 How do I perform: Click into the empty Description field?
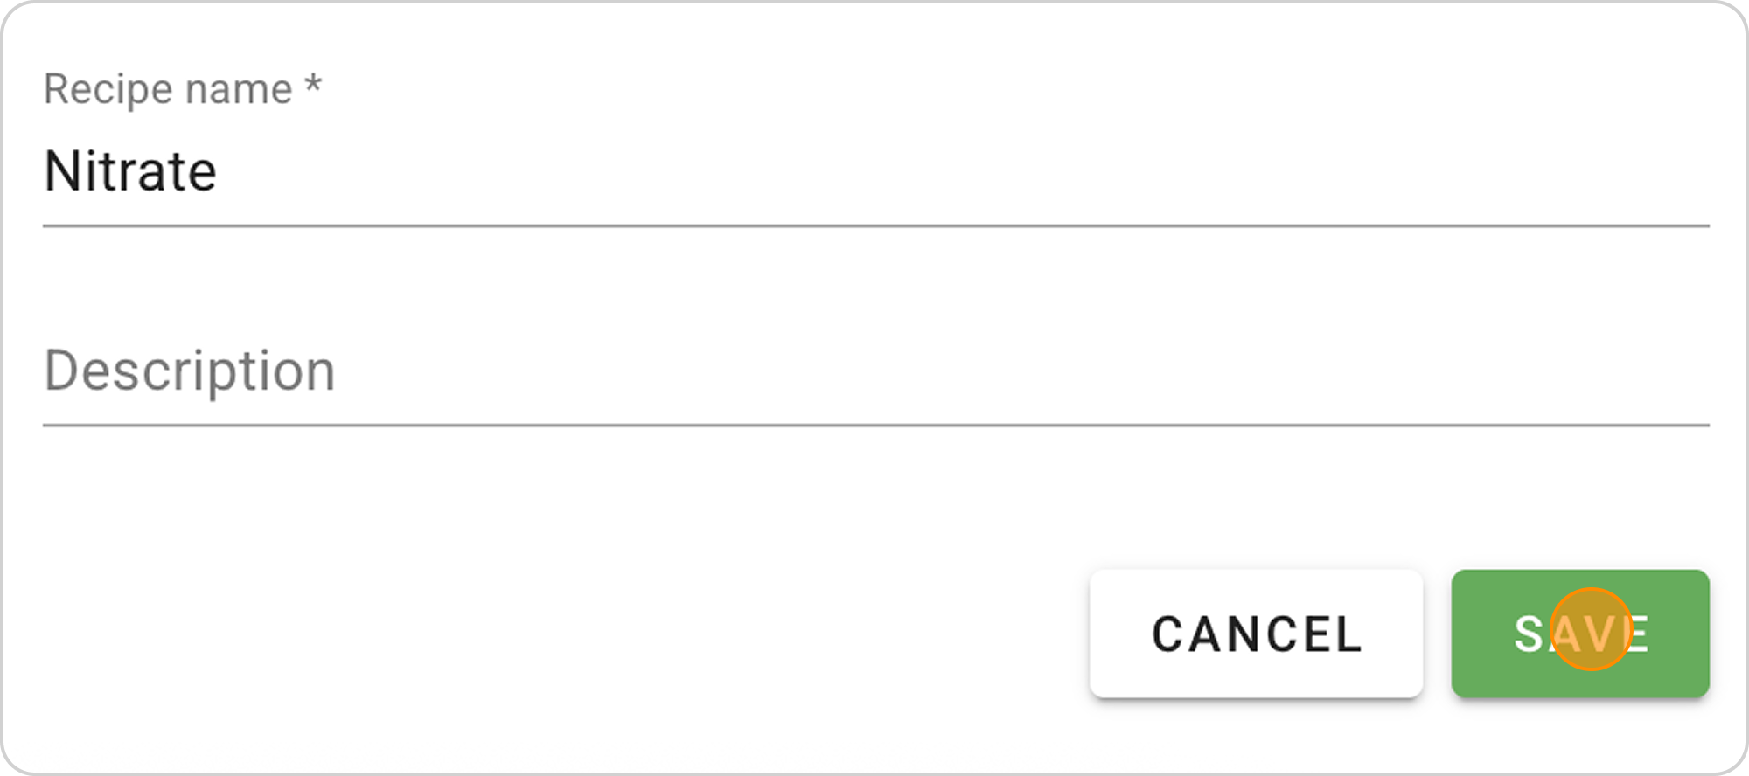tap(874, 371)
